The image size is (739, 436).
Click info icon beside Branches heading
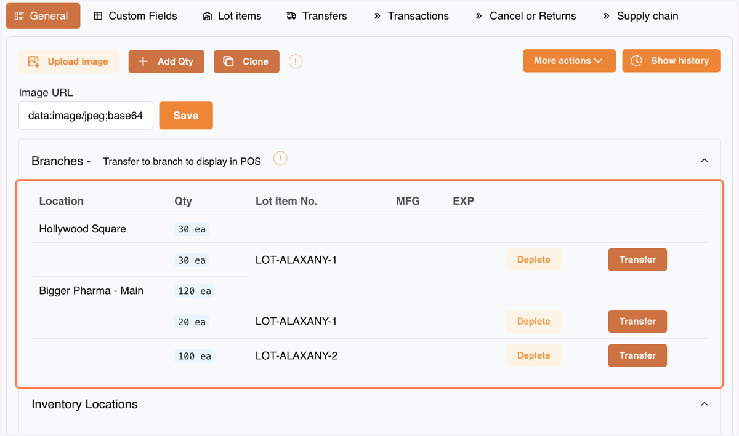tap(280, 159)
